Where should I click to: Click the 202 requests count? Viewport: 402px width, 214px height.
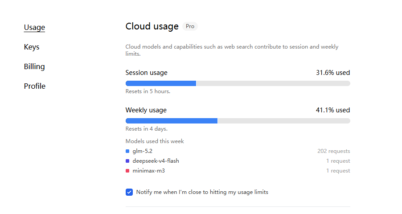point(333,151)
